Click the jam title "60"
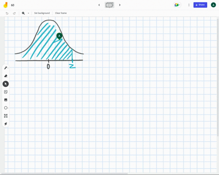This screenshot has width=219, height=175. pyautogui.click(x=13, y=5)
